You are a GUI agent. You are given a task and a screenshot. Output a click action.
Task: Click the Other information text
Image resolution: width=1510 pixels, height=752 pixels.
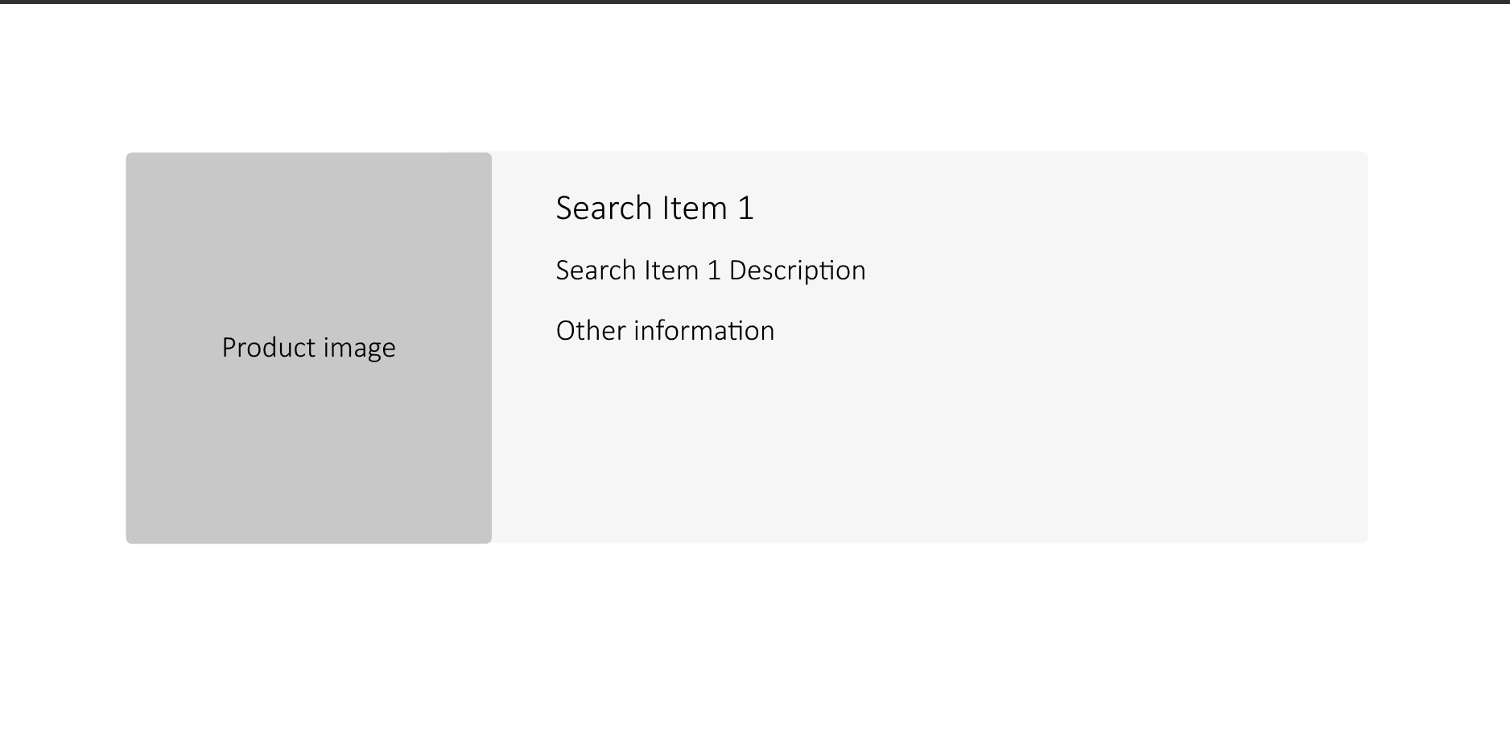pos(665,331)
